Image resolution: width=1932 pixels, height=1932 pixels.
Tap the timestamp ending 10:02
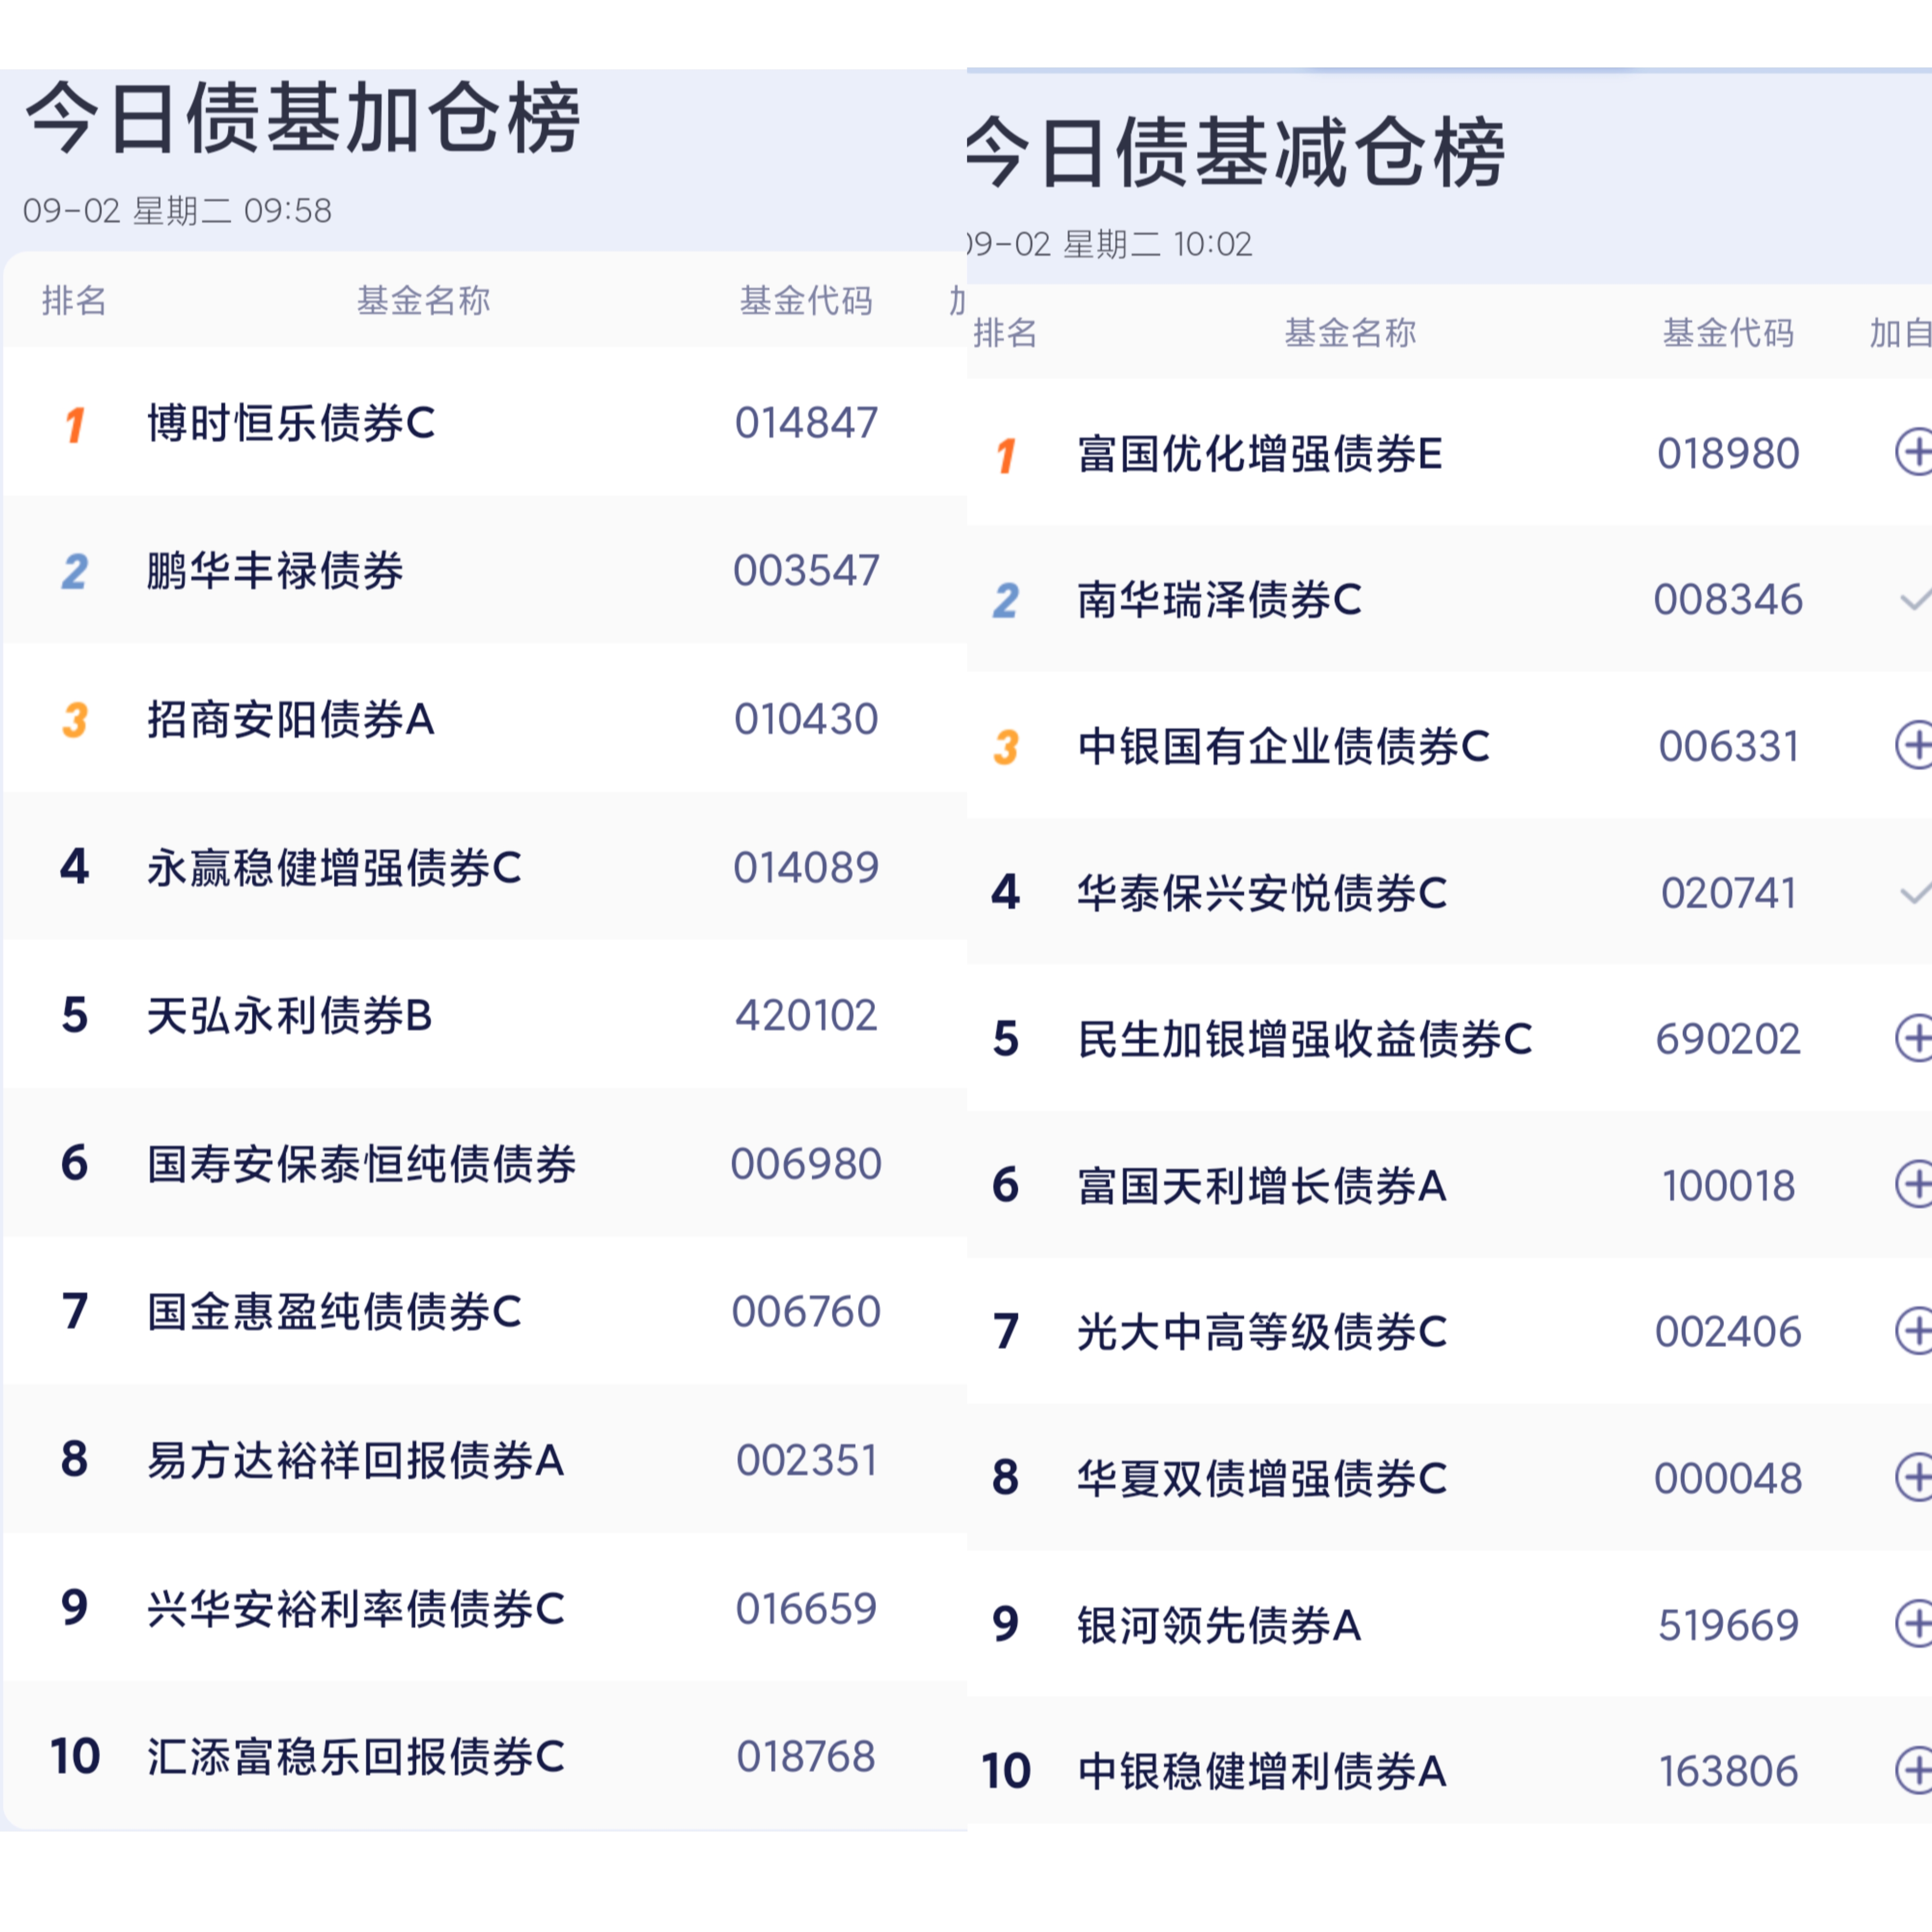tap(1110, 244)
